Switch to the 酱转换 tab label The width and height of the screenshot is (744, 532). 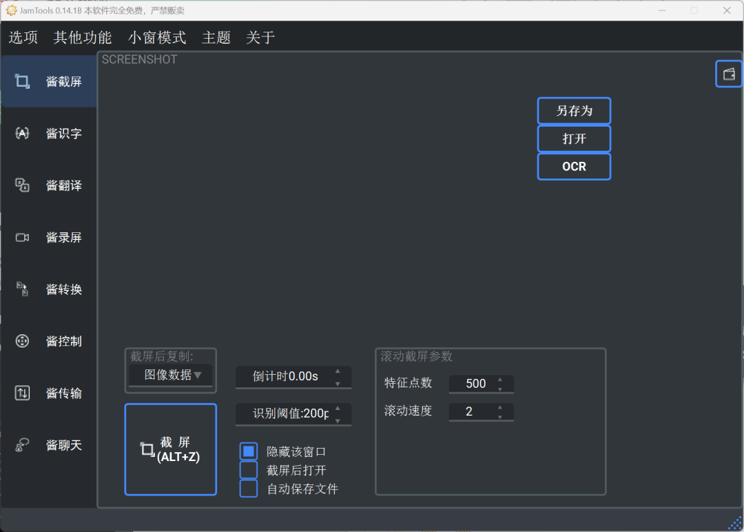(64, 289)
